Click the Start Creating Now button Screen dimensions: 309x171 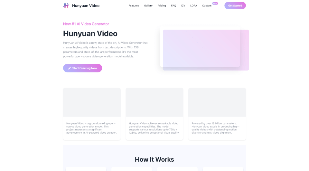click(x=82, y=68)
